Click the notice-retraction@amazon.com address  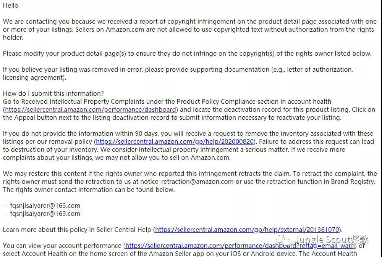(x=187, y=182)
